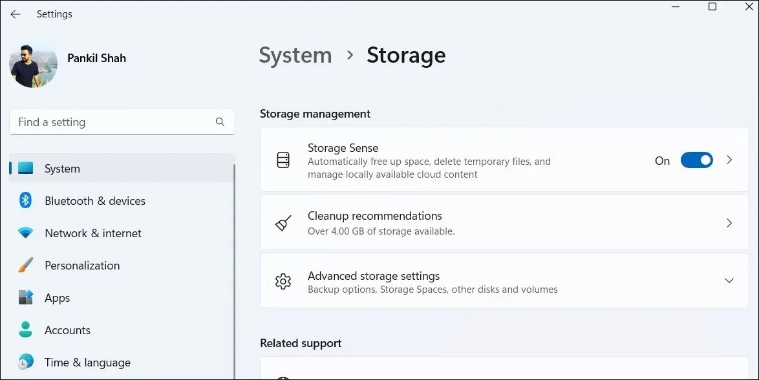Select System in the navigation list
This screenshot has height=380, width=759.
62,168
